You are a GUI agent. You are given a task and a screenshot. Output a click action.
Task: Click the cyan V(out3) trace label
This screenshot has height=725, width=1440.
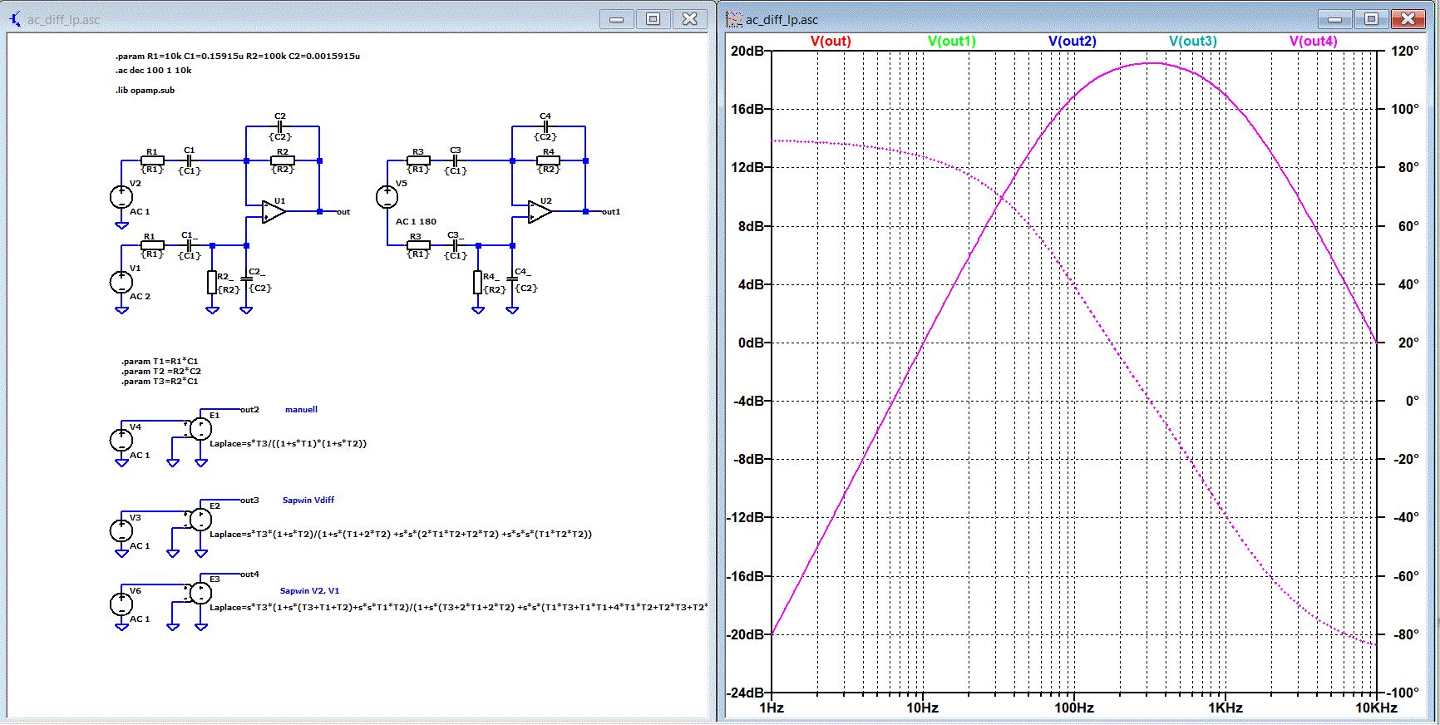click(1192, 42)
